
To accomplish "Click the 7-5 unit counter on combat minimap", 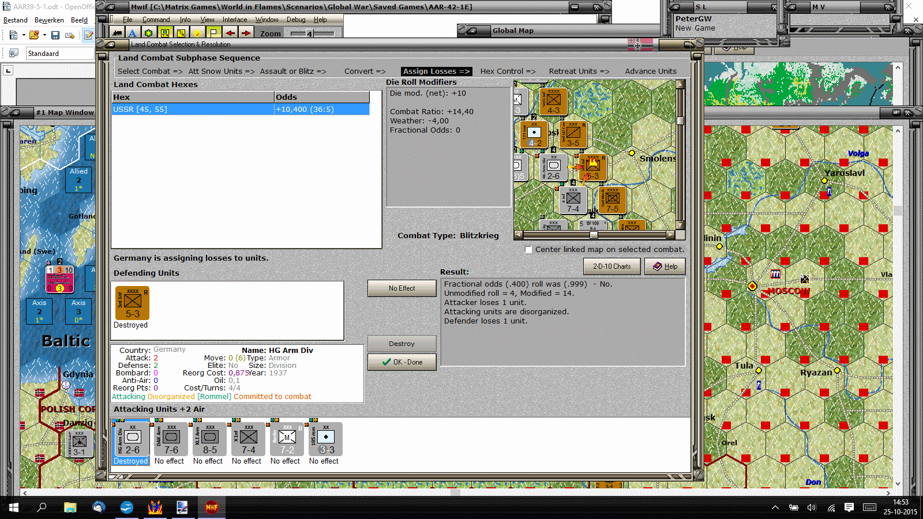I will tap(612, 200).
